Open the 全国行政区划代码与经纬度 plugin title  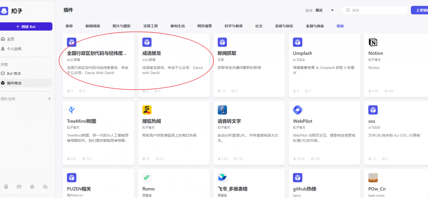coord(97,53)
